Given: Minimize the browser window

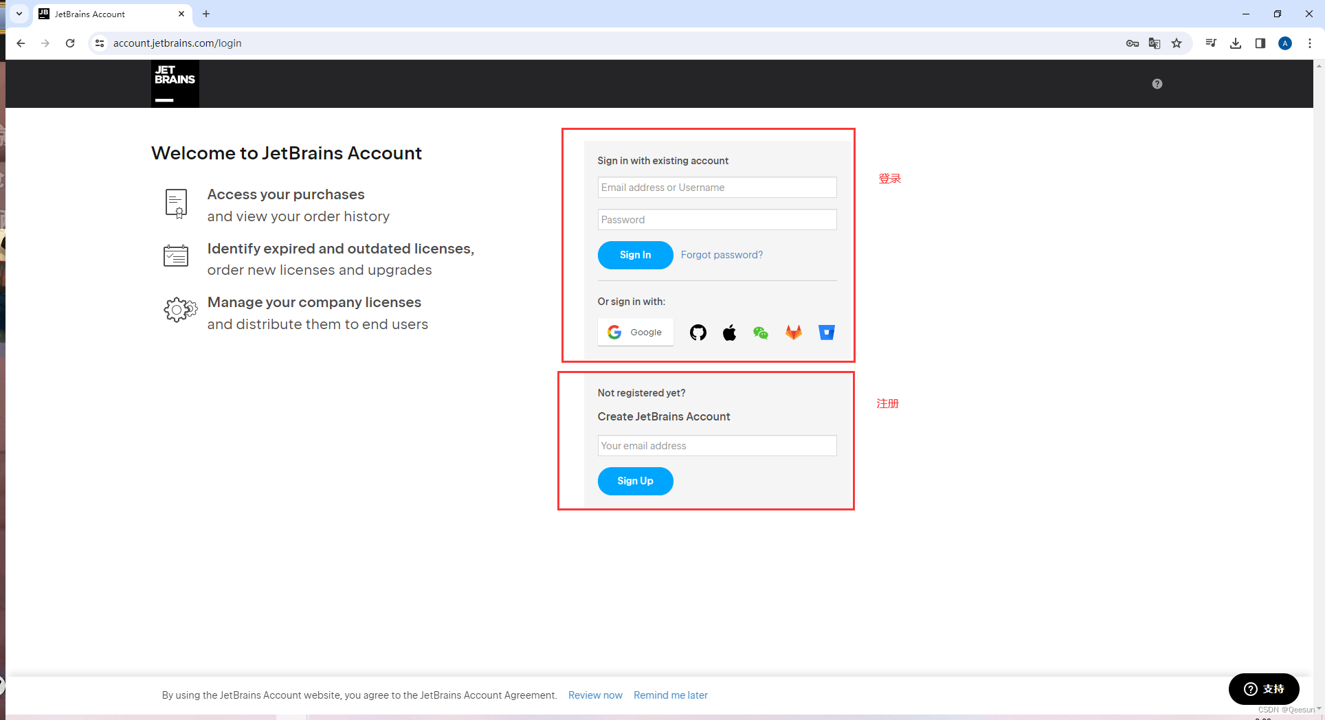Looking at the screenshot, I should click(1246, 14).
